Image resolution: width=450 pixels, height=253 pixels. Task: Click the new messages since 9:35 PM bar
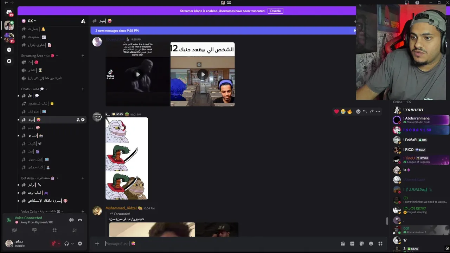(223, 31)
